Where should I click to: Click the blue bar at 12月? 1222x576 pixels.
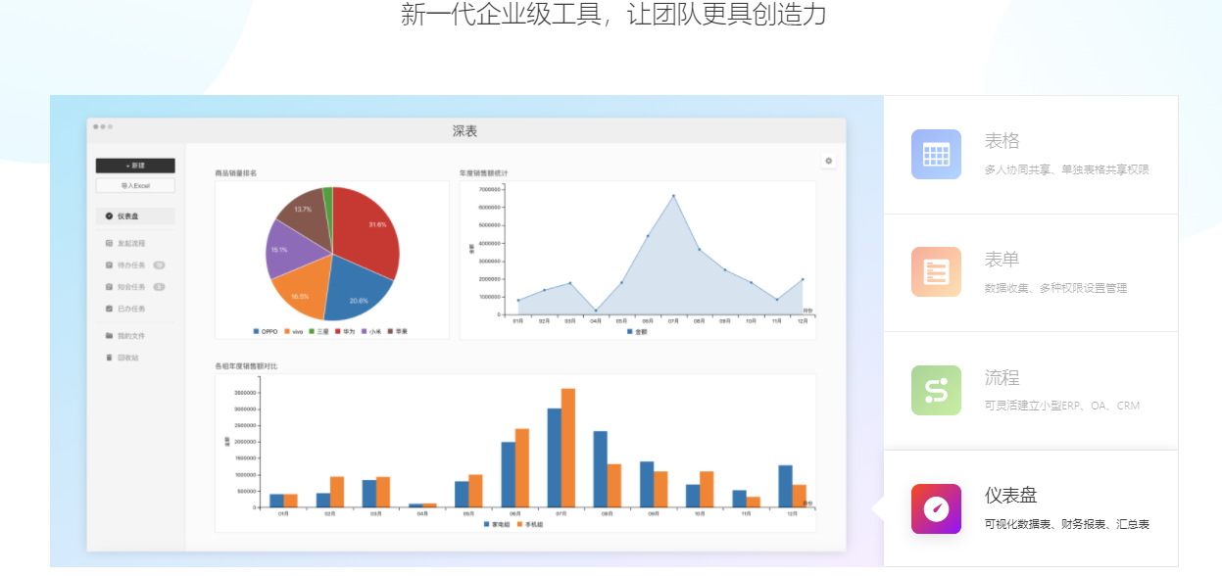pyautogui.click(x=785, y=486)
